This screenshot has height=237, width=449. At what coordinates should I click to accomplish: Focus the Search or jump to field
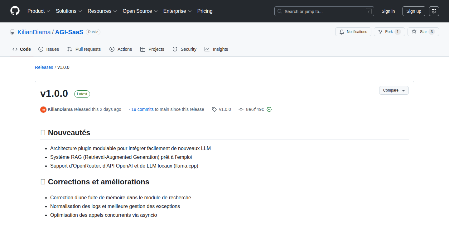(x=324, y=11)
